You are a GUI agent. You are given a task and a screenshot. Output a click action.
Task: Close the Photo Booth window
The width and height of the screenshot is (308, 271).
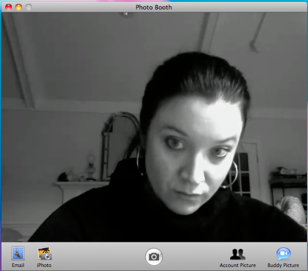point(9,7)
